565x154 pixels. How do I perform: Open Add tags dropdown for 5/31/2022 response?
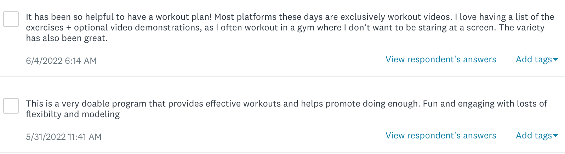point(533,136)
